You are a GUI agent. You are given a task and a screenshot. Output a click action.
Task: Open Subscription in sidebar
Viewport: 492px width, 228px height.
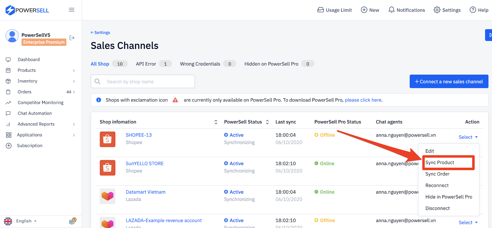tap(30, 146)
